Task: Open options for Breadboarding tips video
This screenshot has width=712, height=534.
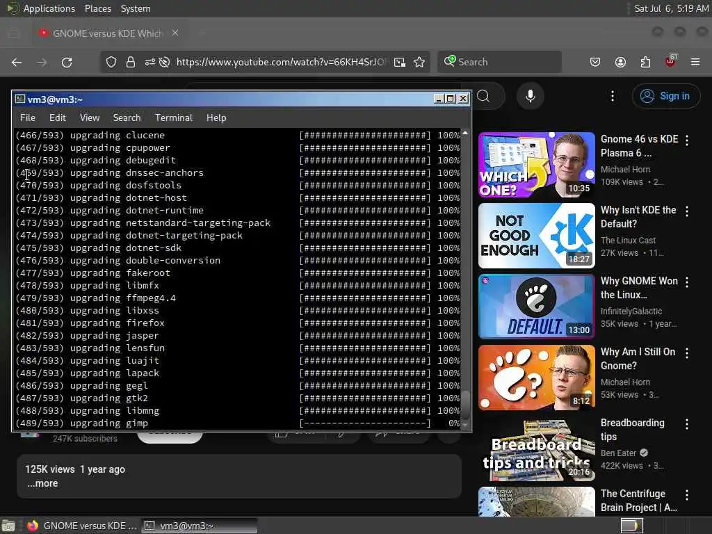Action: point(686,423)
